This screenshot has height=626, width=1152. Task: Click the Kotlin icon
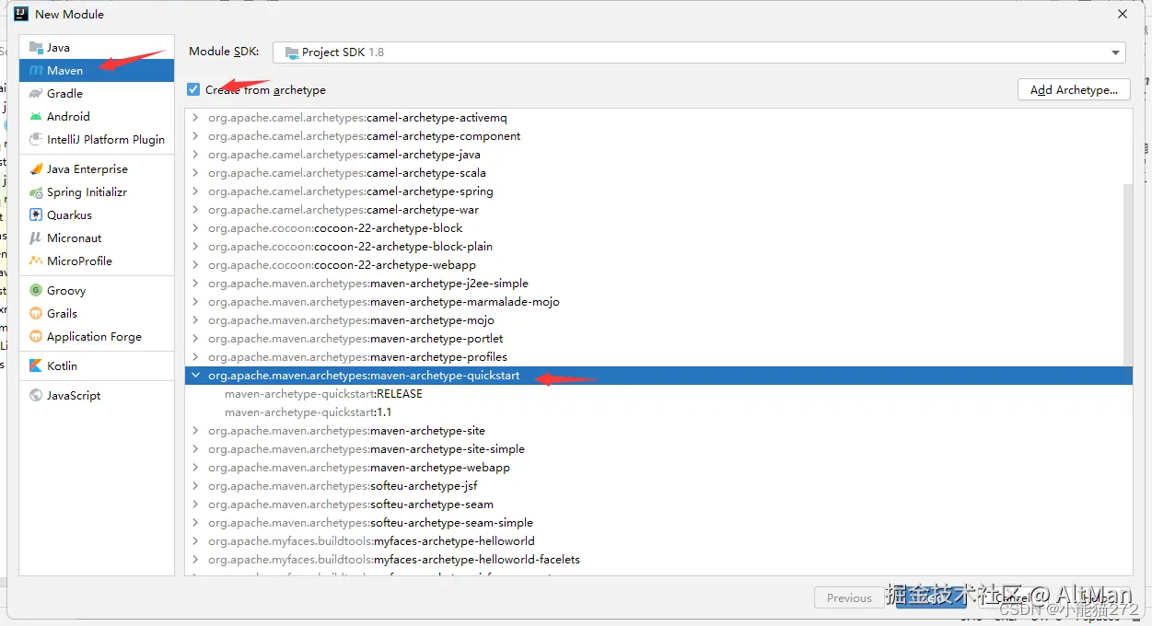tap(36, 366)
